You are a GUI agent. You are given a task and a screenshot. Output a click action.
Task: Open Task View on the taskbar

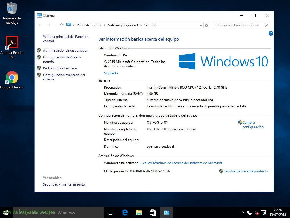111,213
